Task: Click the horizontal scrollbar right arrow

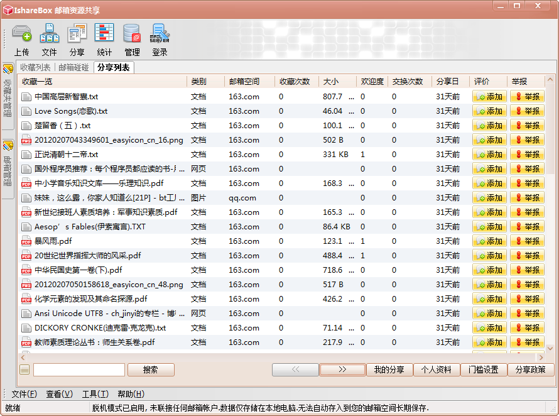Action: (x=541, y=357)
